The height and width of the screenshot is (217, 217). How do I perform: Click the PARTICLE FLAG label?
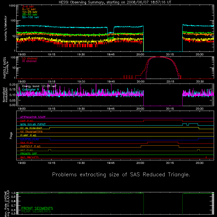tap(30, 146)
